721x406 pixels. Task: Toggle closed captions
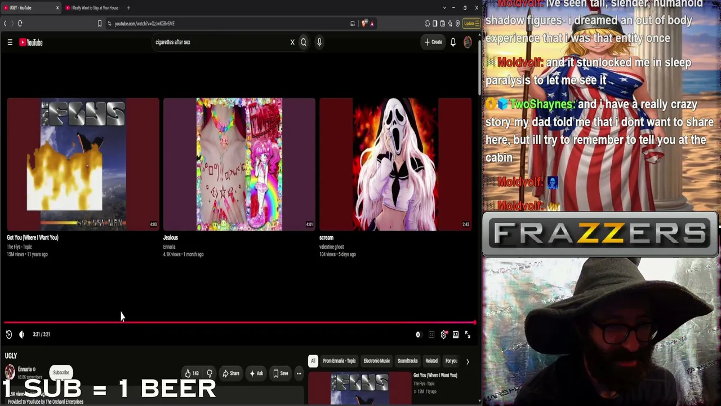point(431,334)
